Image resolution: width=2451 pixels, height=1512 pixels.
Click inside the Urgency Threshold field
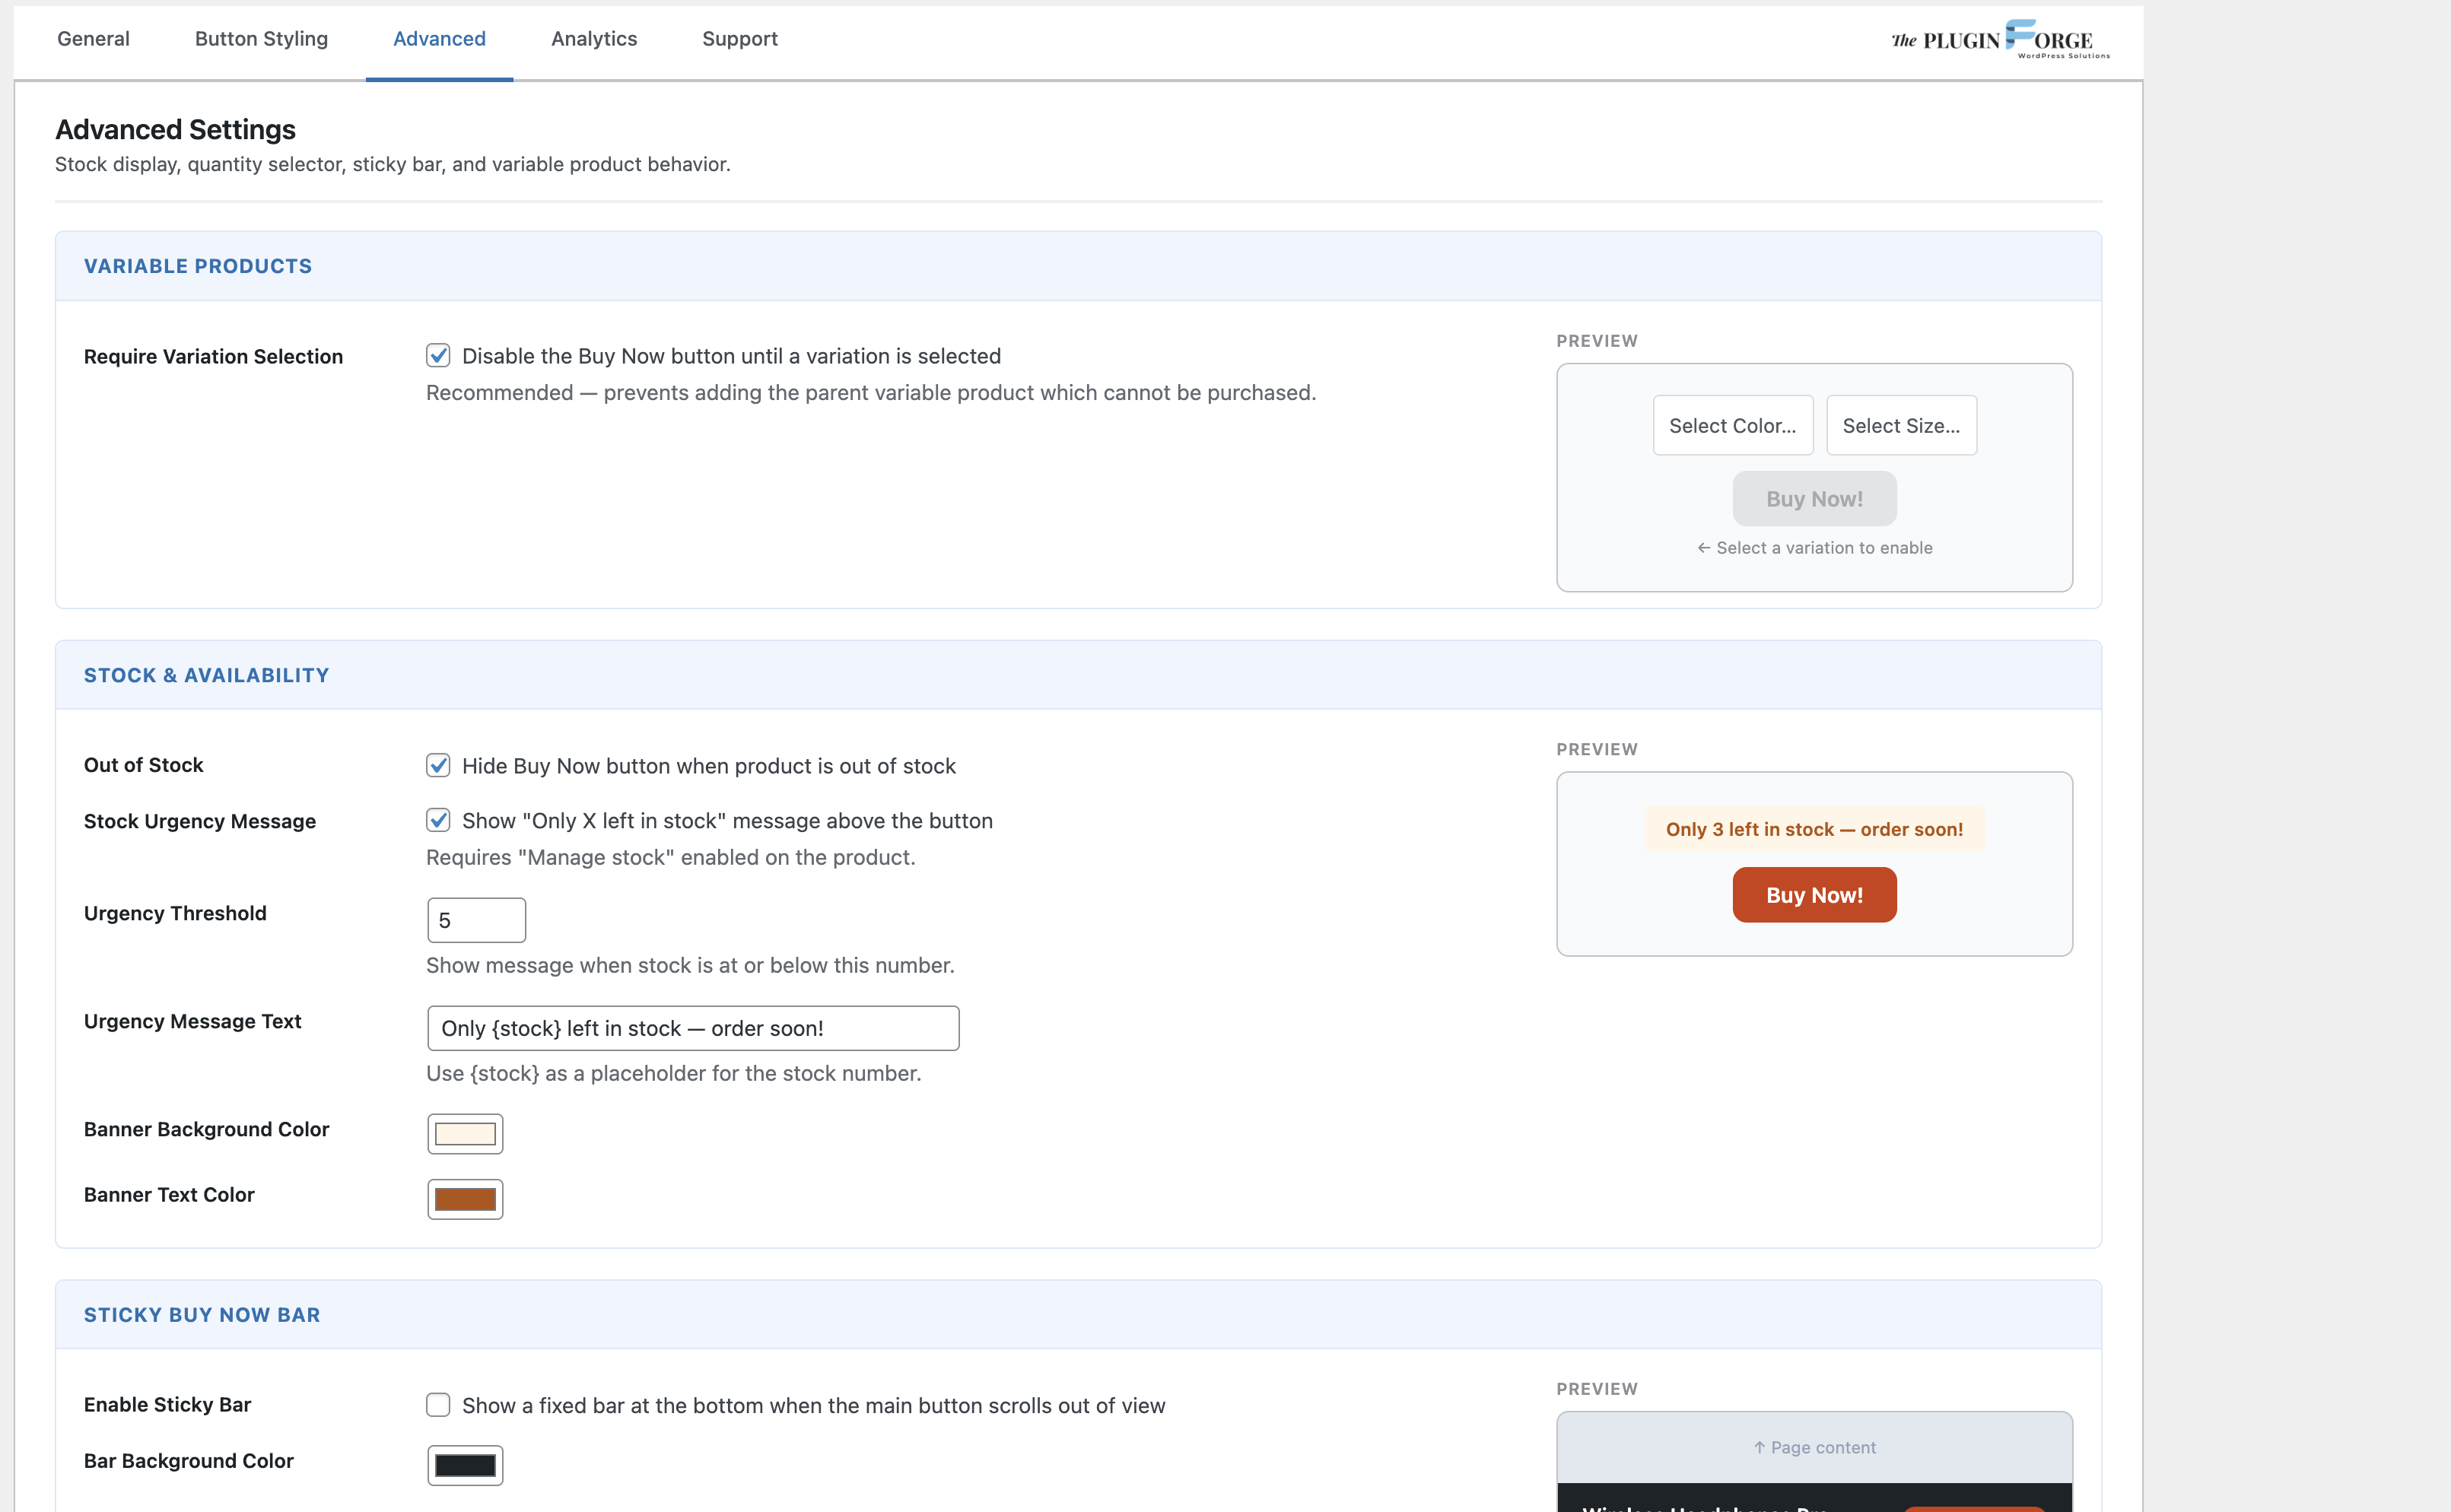tap(475, 919)
